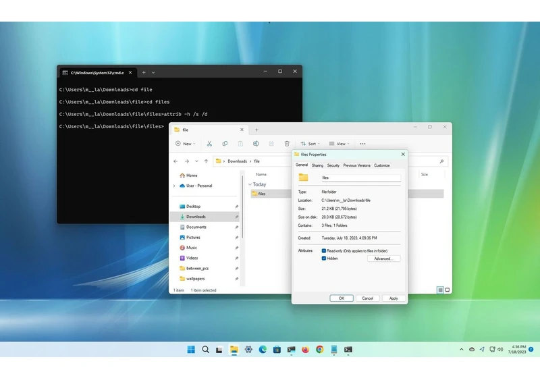
Task: Add a new tab in File Explorer
Action: tap(256, 130)
